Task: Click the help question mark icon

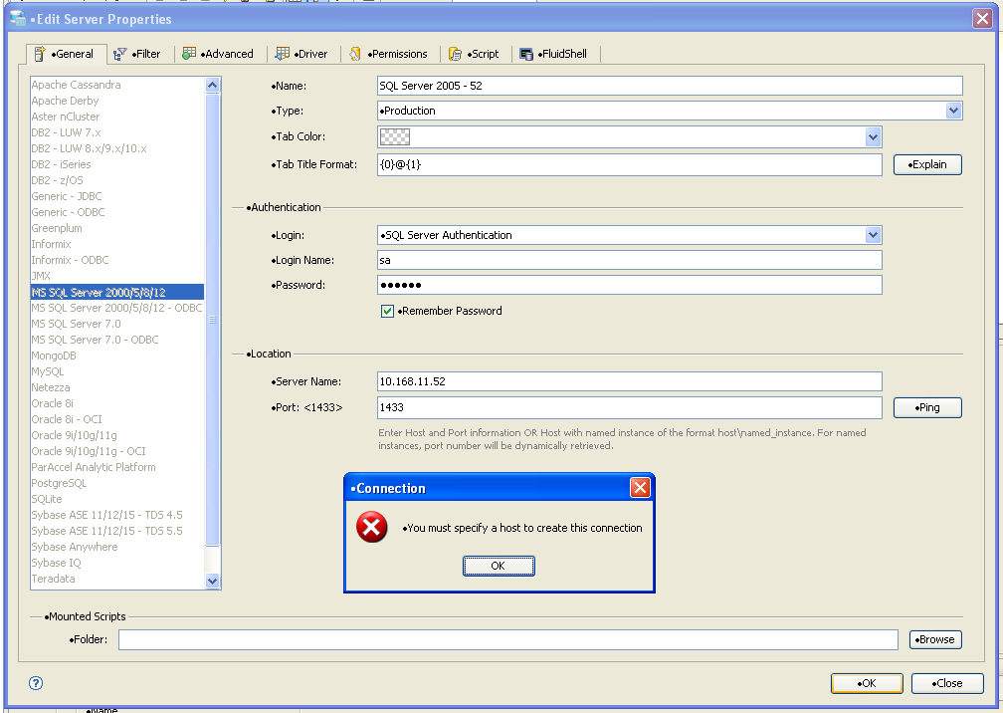Action: (x=36, y=683)
